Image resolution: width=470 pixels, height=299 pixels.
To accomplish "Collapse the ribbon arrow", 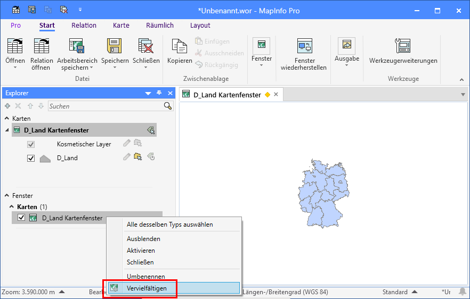I will point(461,80).
